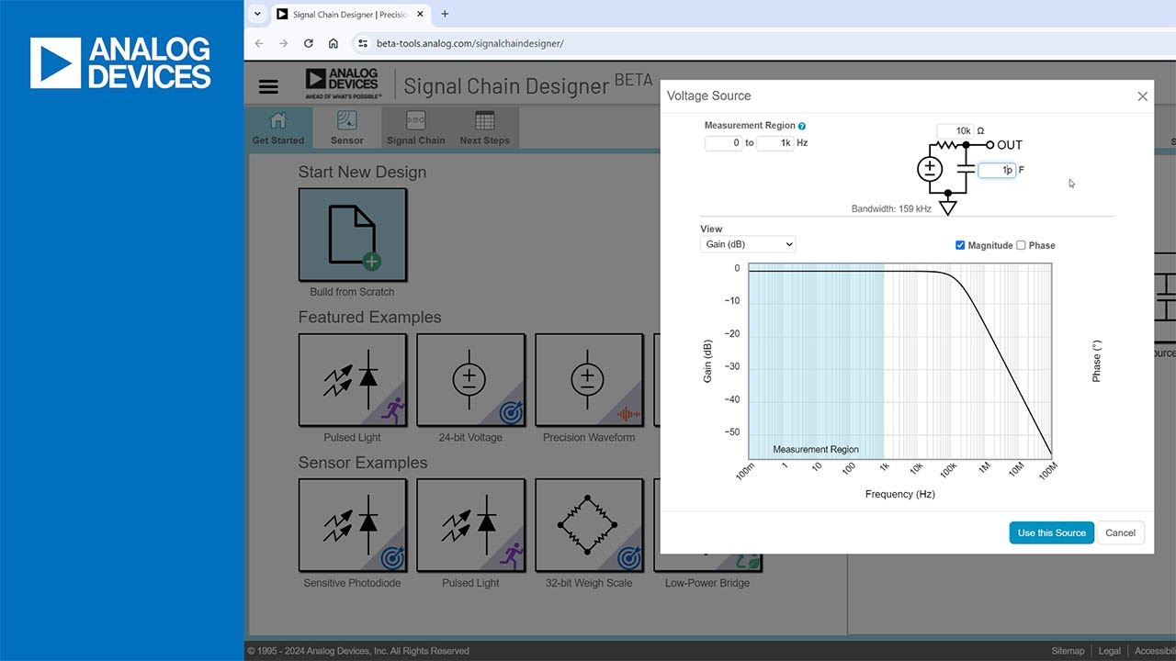
Task: Click the Measurement Region label on the chart
Action: [x=816, y=450]
